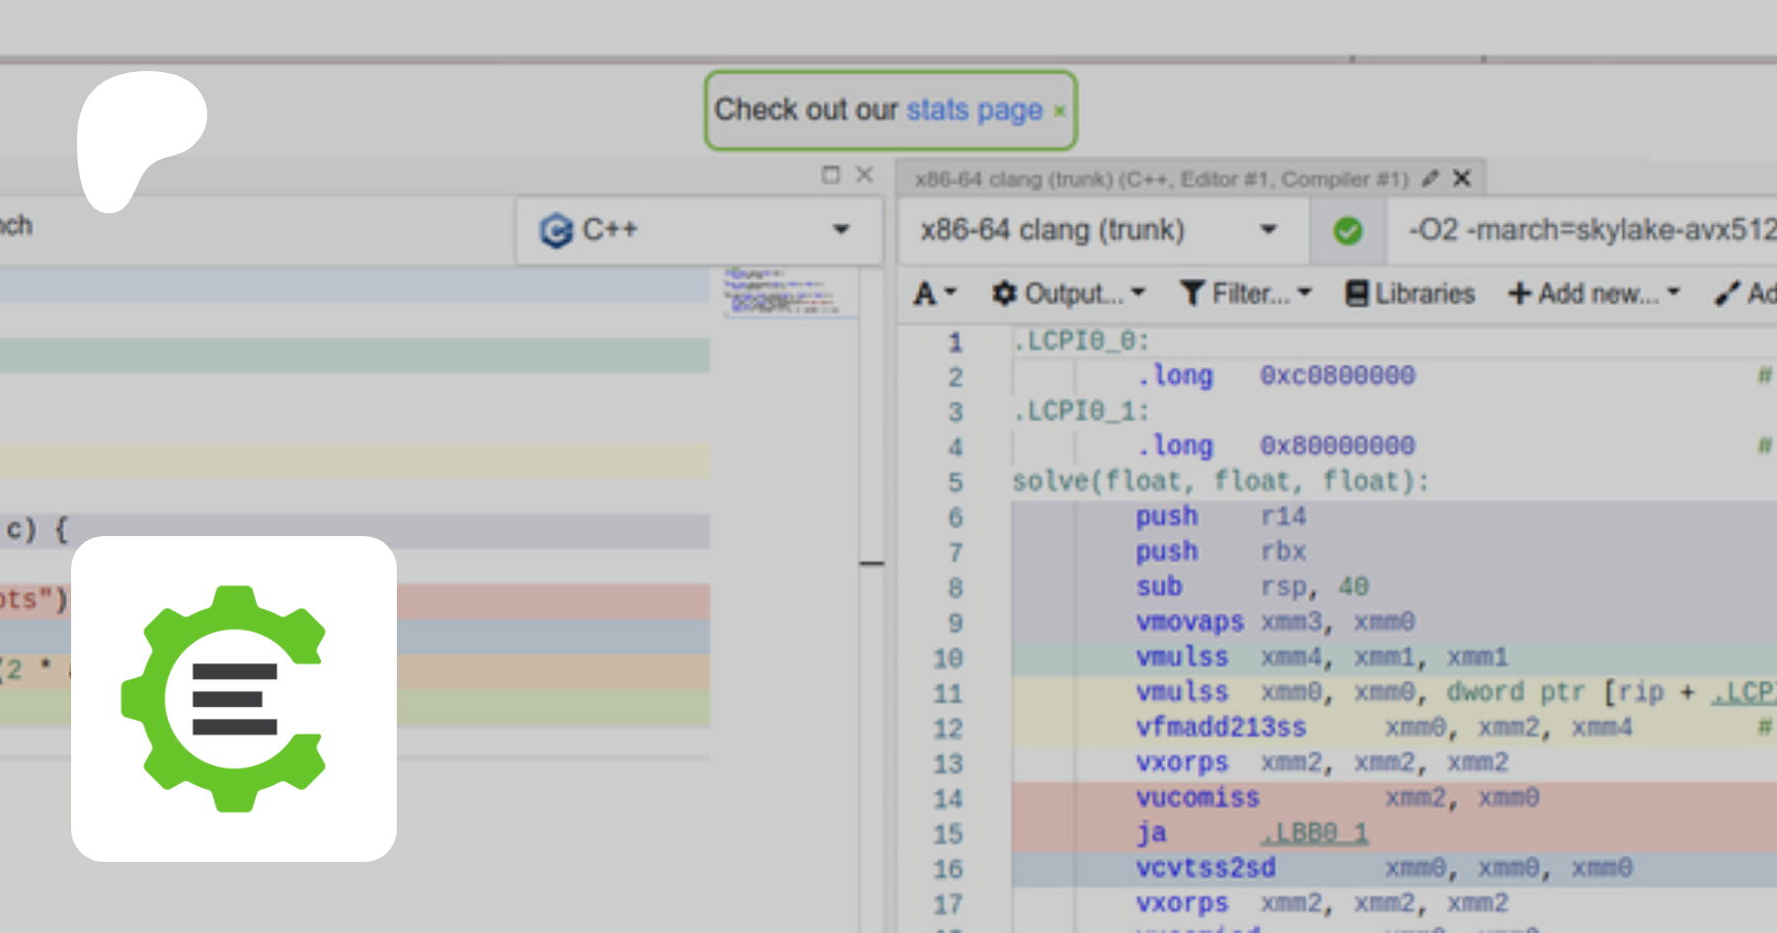This screenshot has width=1777, height=933.
Task: Maximize the source editor pane
Action: tap(830, 175)
